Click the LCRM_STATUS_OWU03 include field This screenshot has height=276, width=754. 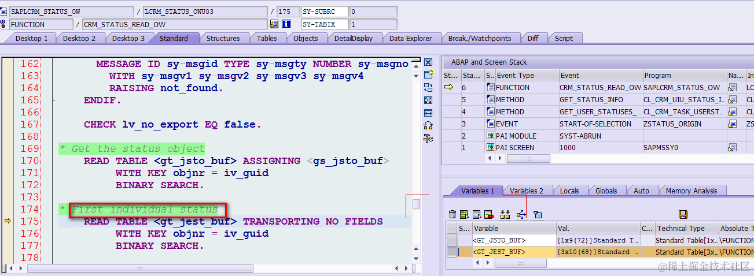pos(205,12)
